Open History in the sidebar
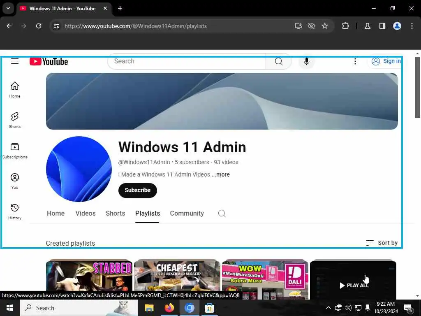This screenshot has height=316, width=421. point(15,212)
